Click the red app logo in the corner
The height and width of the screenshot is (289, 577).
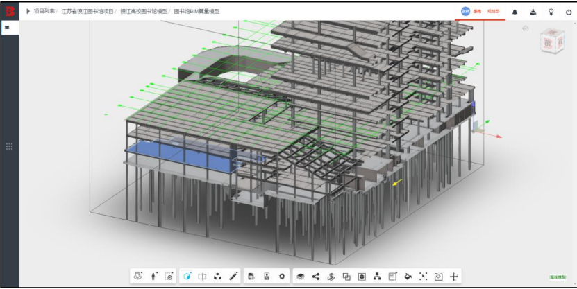[x=10, y=11]
